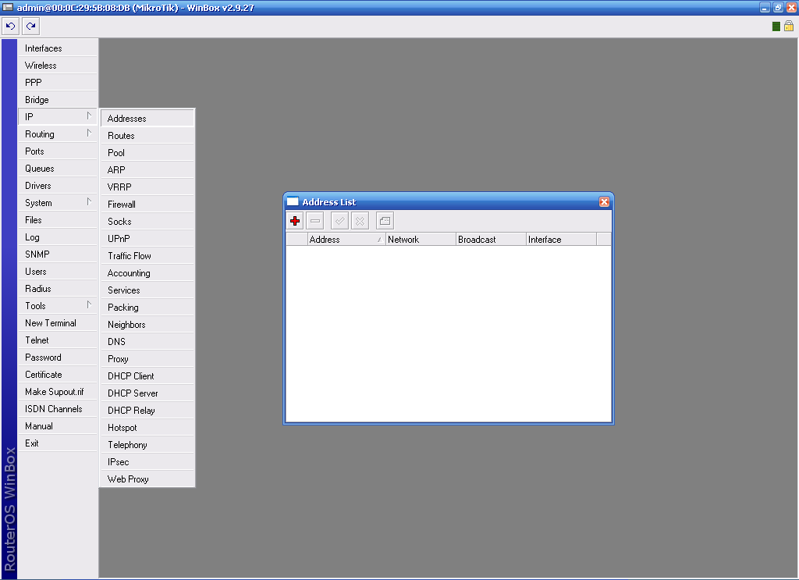
Task: Select Traffic Flow in the IP submenu
Action: pos(147,256)
